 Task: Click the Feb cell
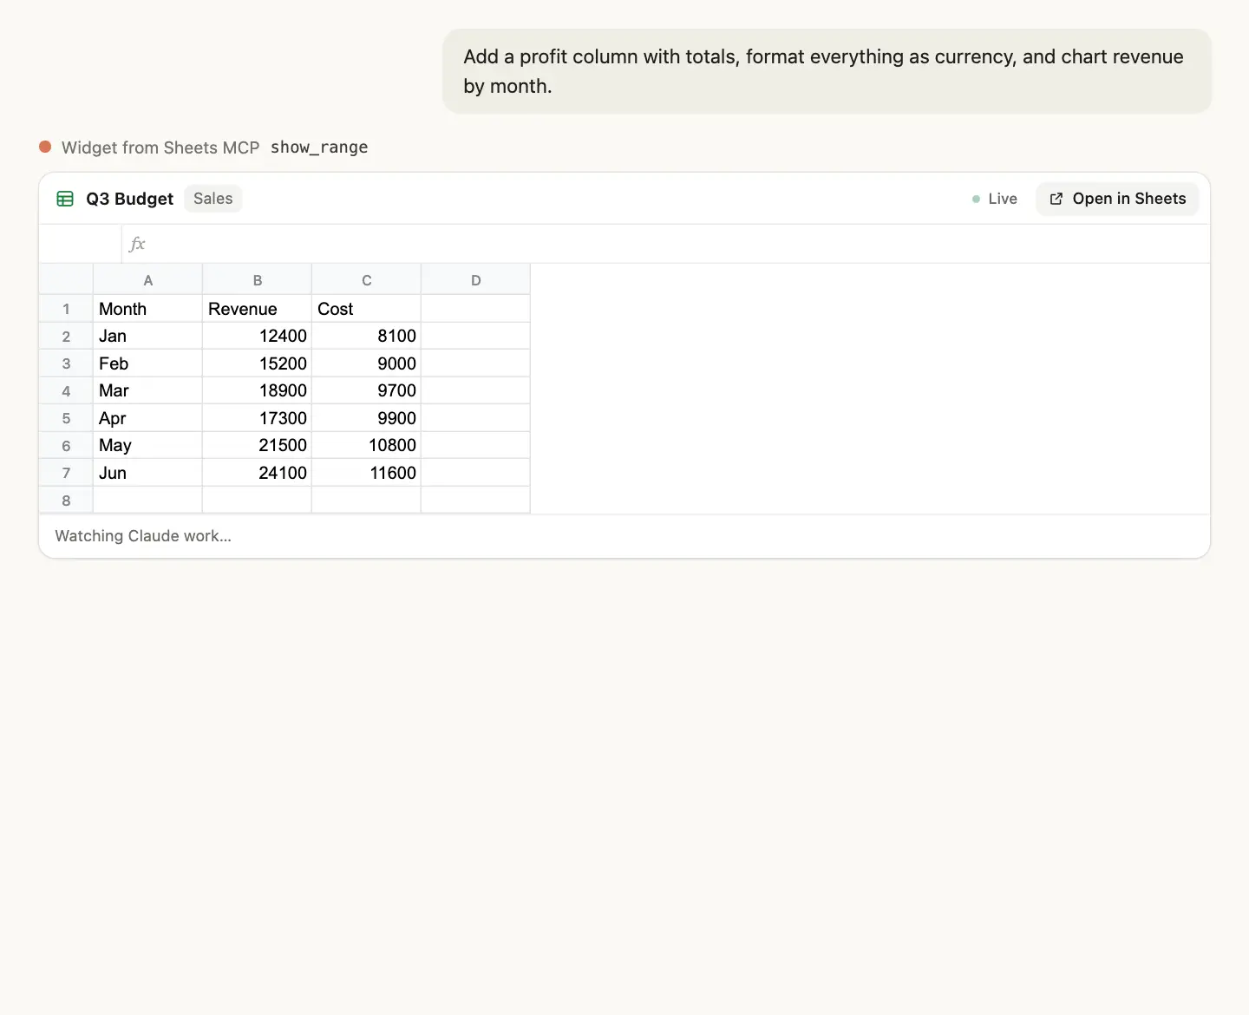(x=148, y=363)
